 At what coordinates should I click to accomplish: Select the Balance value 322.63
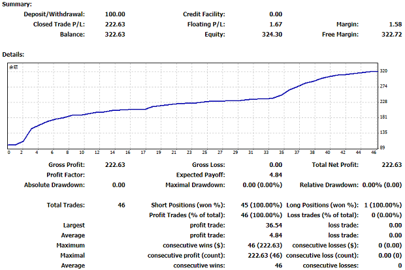[115, 35]
